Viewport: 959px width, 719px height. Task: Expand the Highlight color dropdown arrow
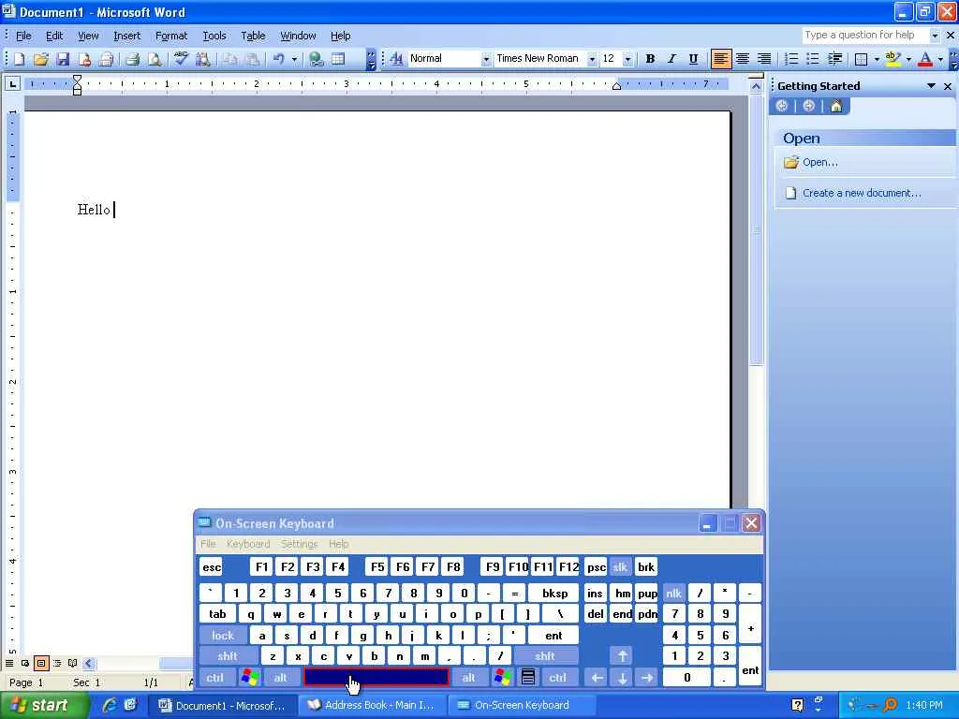(908, 59)
